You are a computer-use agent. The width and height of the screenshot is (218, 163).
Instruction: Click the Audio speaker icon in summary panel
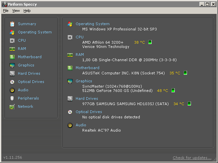tap(70, 125)
